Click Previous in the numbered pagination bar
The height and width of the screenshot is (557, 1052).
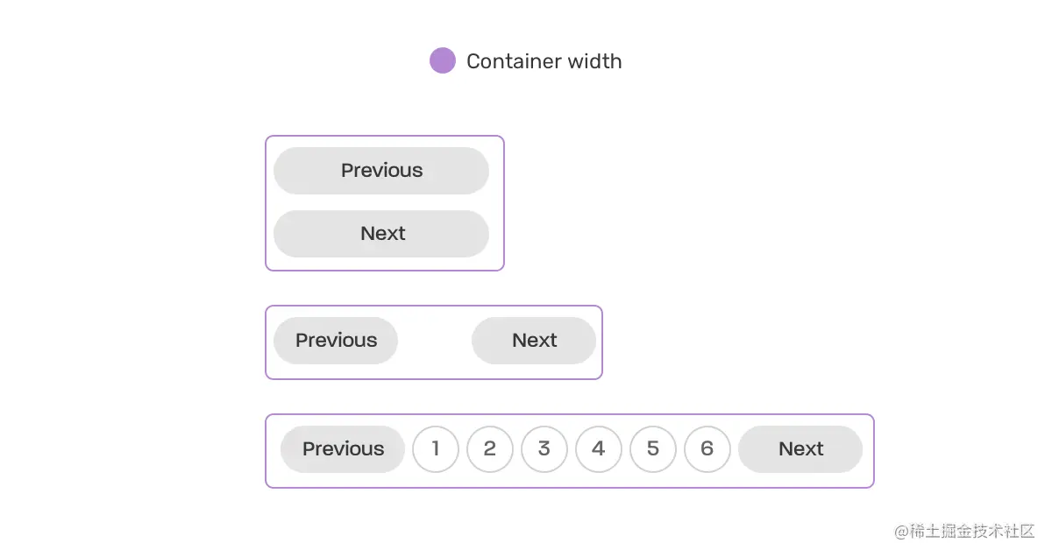pyautogui.click(x=343, y=449)
